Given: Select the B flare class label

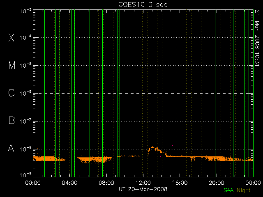Looking at the screenshot, I should point(12,120).
